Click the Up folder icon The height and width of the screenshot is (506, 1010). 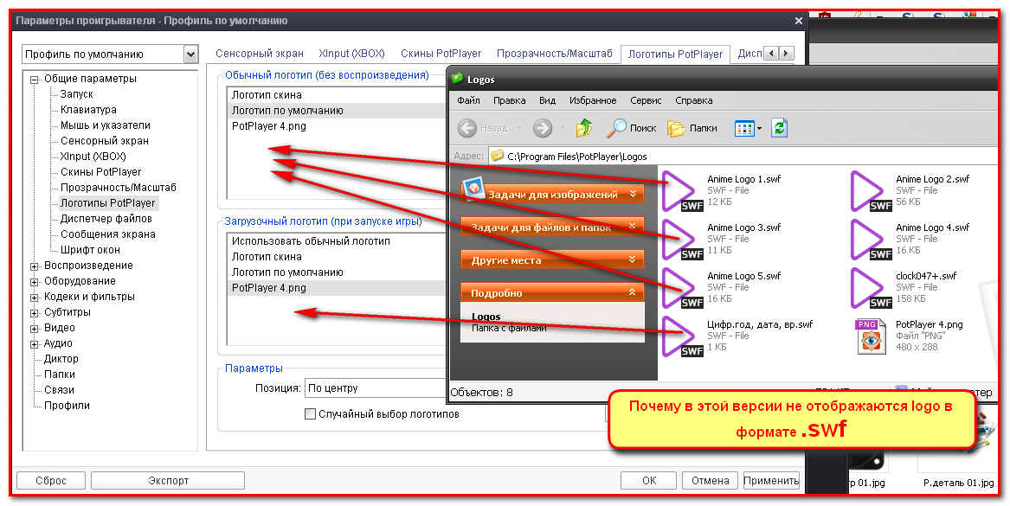(584, 128)
